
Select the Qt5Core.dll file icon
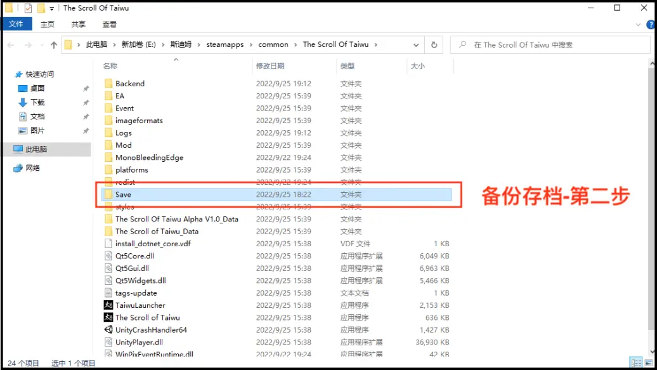click(x=108, y=256)
